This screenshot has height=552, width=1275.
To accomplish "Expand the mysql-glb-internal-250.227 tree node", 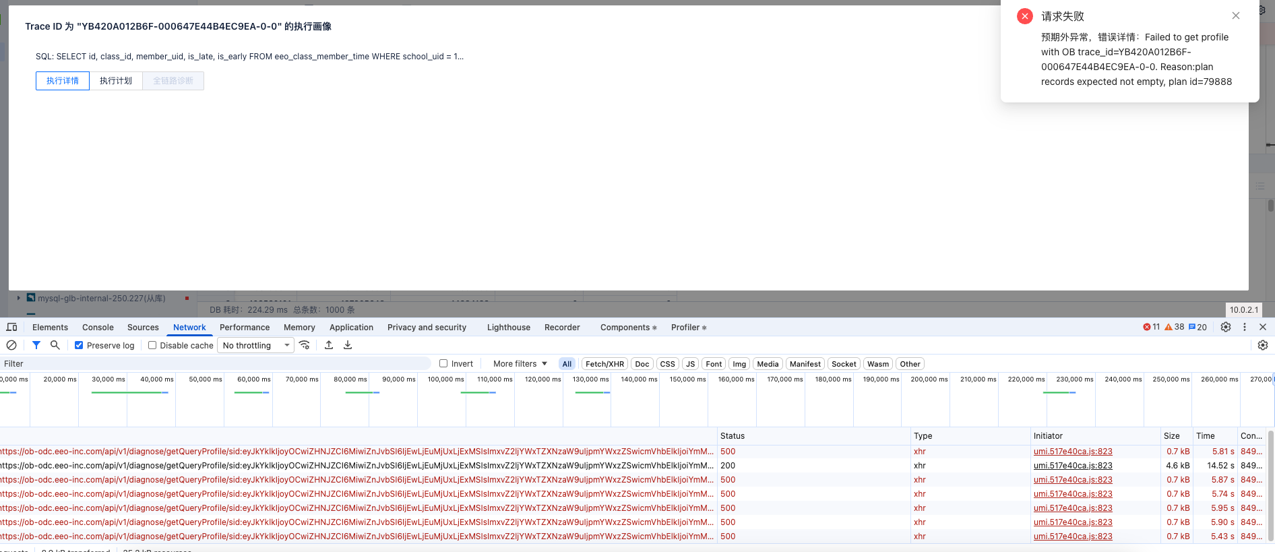I will click(19, 298).
